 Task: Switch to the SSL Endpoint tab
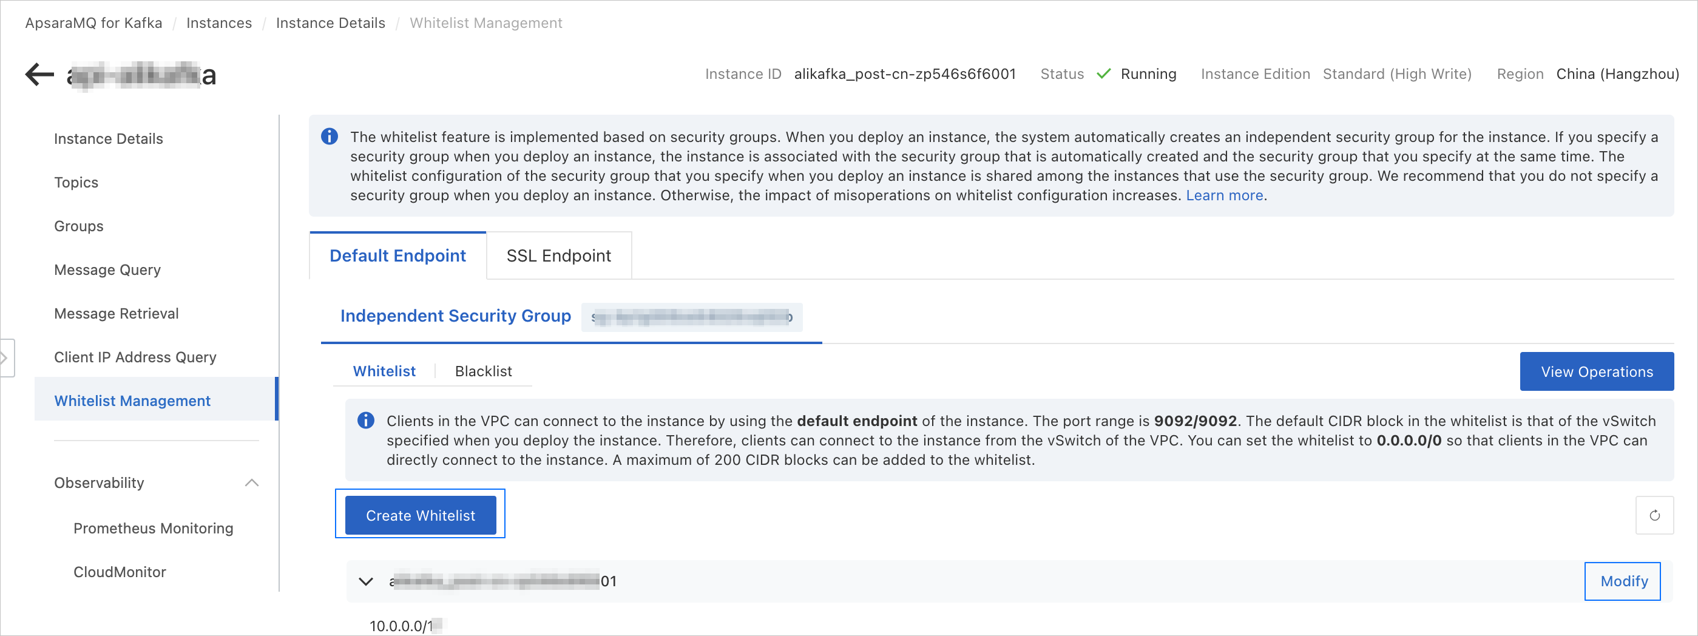click(x=558, y=255)
